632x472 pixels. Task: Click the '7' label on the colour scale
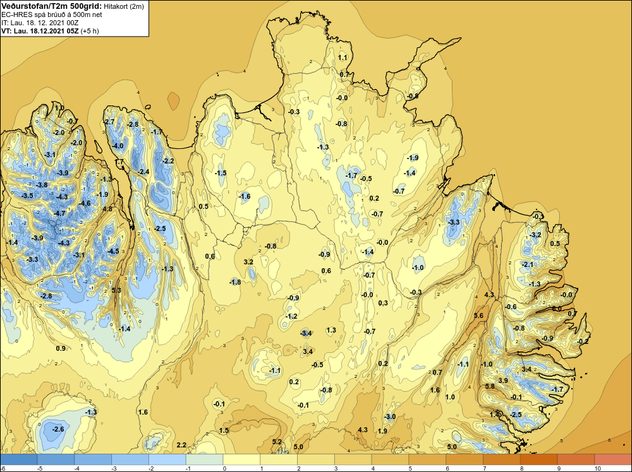coord(485,468)
